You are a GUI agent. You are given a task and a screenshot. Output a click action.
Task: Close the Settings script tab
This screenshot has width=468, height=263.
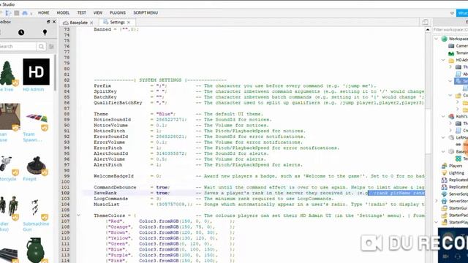coord(129,23)
